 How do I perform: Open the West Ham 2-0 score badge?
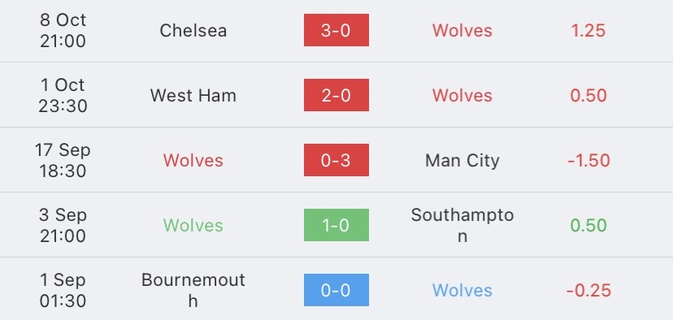(x=336, y=95)
